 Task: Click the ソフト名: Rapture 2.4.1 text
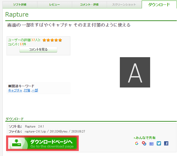[x=26, y=126]
